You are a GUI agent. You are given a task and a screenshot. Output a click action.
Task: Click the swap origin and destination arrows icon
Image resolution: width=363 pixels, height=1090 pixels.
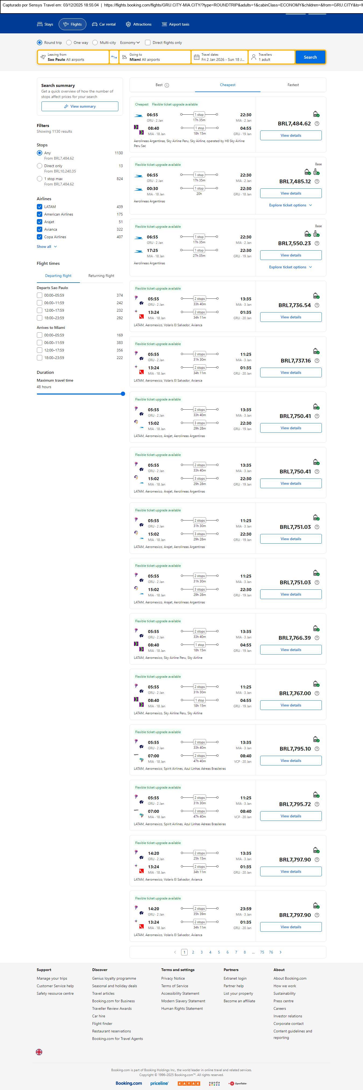114,57
